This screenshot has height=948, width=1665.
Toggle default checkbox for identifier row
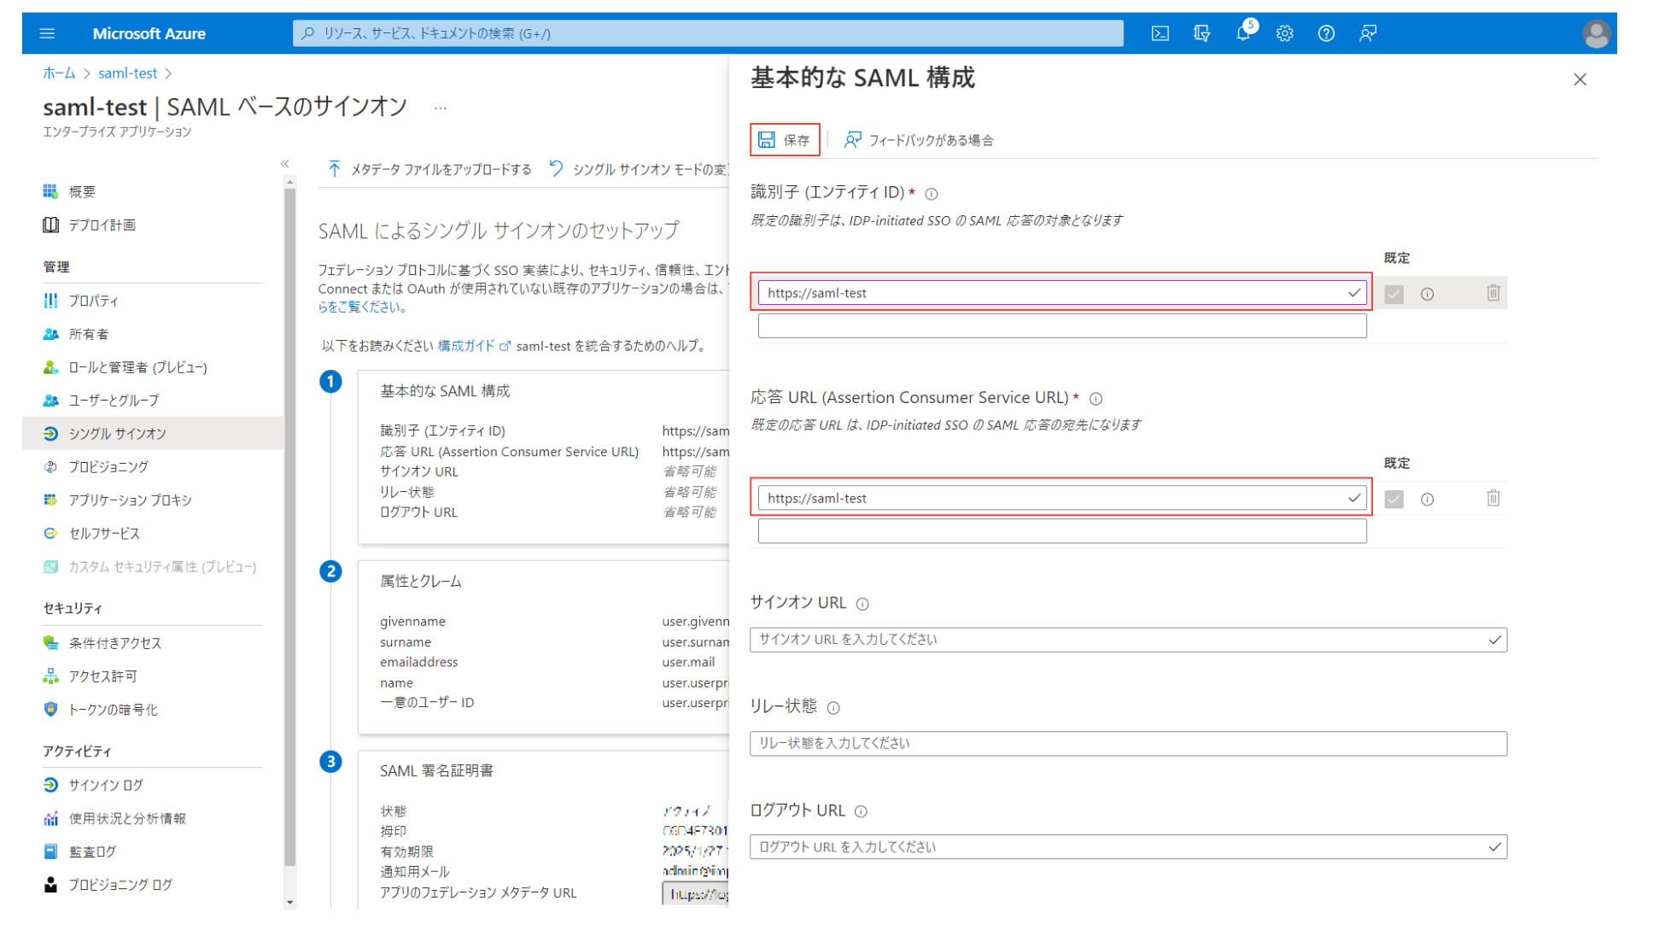1393,294
